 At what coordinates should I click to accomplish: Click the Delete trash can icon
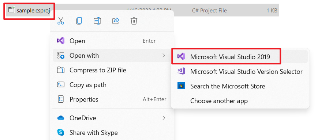pos(134,21)
